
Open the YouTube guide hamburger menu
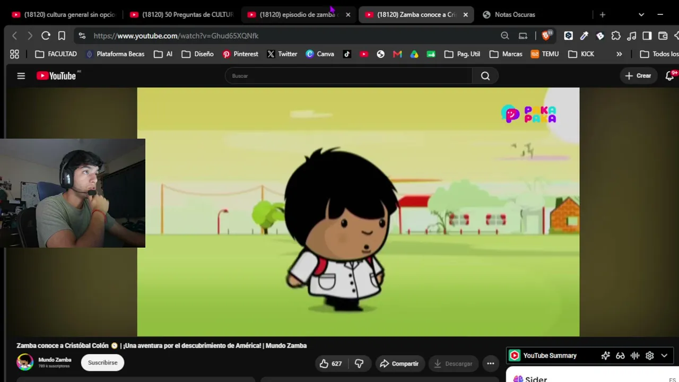[x=21, y=76]
